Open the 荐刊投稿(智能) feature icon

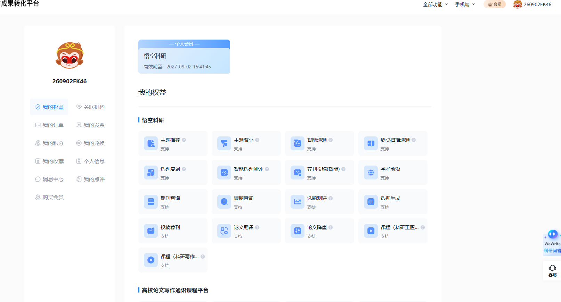coord(298,173)
